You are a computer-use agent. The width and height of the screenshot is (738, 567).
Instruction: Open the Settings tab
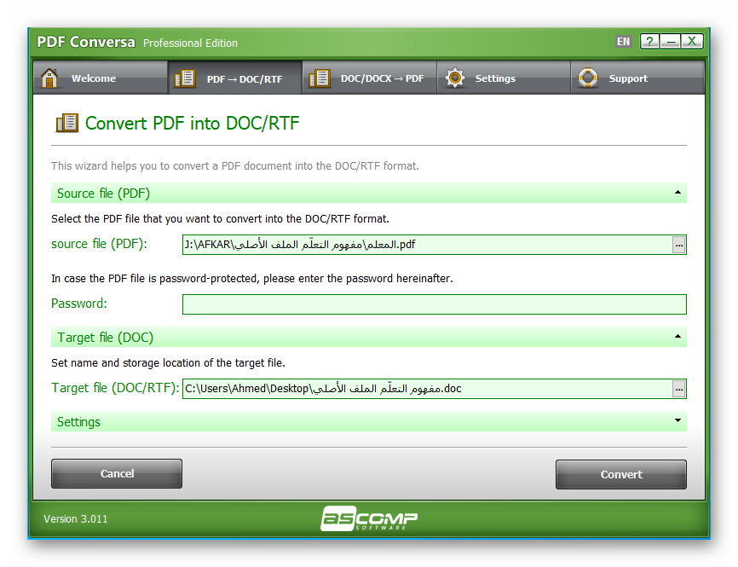[504, 78]
